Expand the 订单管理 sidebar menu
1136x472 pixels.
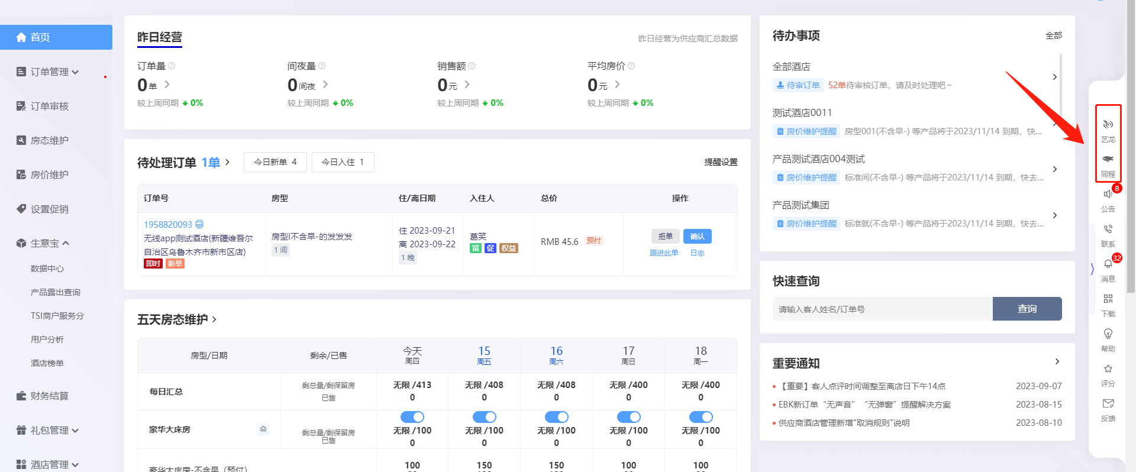click(x=50, y=72)
